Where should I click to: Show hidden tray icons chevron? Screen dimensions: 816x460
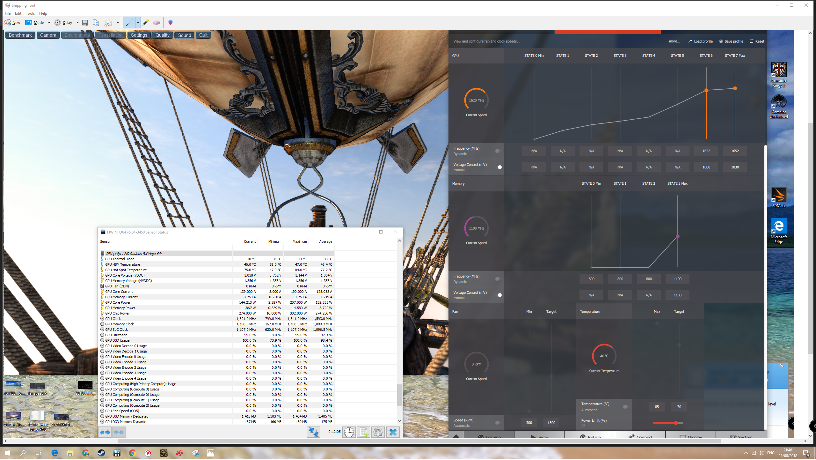(x=746, y=453)
